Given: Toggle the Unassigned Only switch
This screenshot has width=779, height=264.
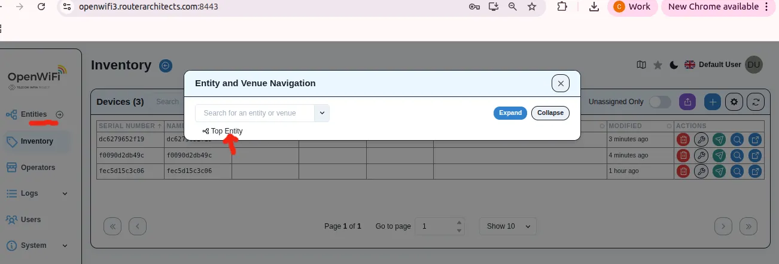Looking at the screenshot, I should [660, 102].
